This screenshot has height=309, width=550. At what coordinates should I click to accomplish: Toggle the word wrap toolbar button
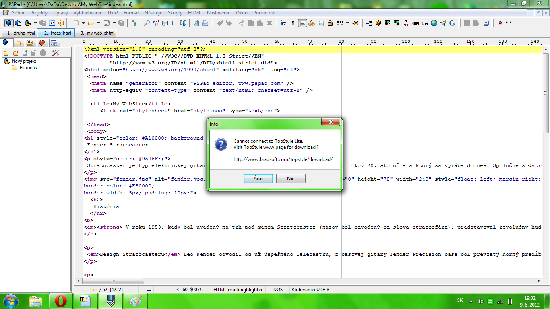pos(284,23)
